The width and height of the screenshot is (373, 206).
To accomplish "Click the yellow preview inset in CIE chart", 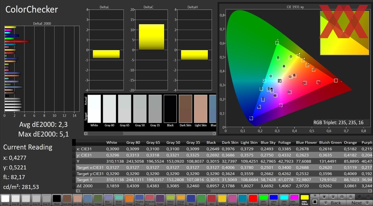I will tap(344, 33).
